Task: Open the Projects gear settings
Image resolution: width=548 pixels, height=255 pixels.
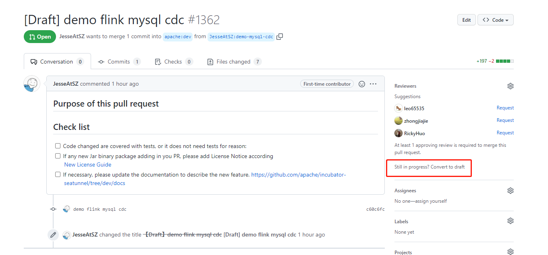Action: click(x=510, y=252)
